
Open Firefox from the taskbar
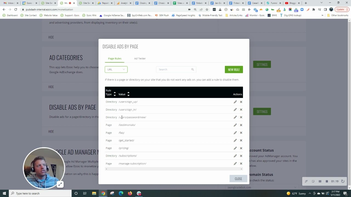click(130, 193)
